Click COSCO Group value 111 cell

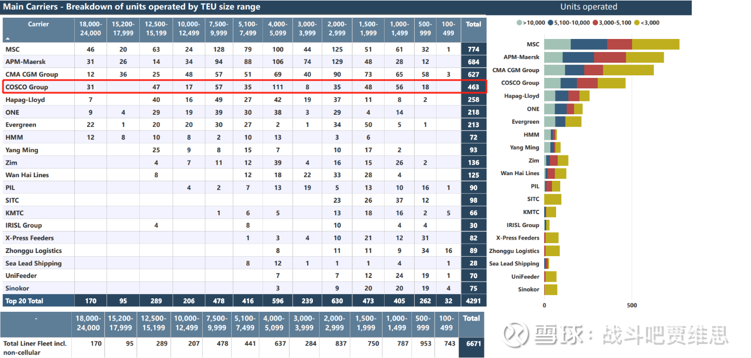tap(278, 87)
